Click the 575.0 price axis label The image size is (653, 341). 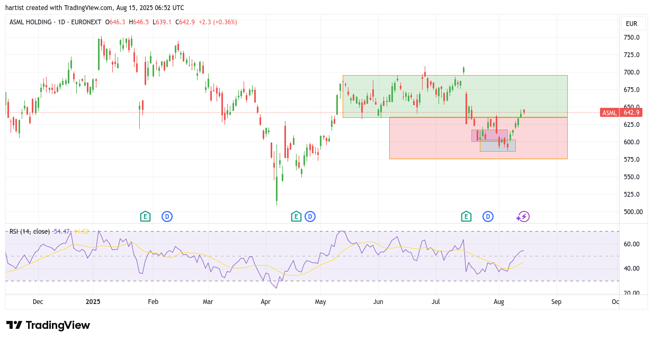(x=631, y=160)
